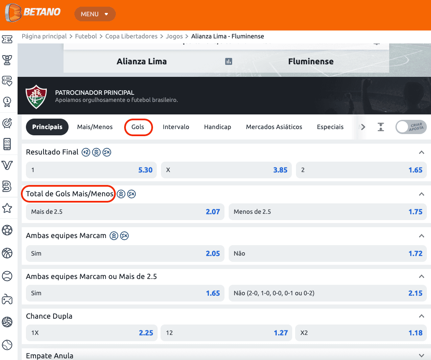Select the tennis ball sidebar icon
The height and width of the screenshot is (360, 431).
7,276
